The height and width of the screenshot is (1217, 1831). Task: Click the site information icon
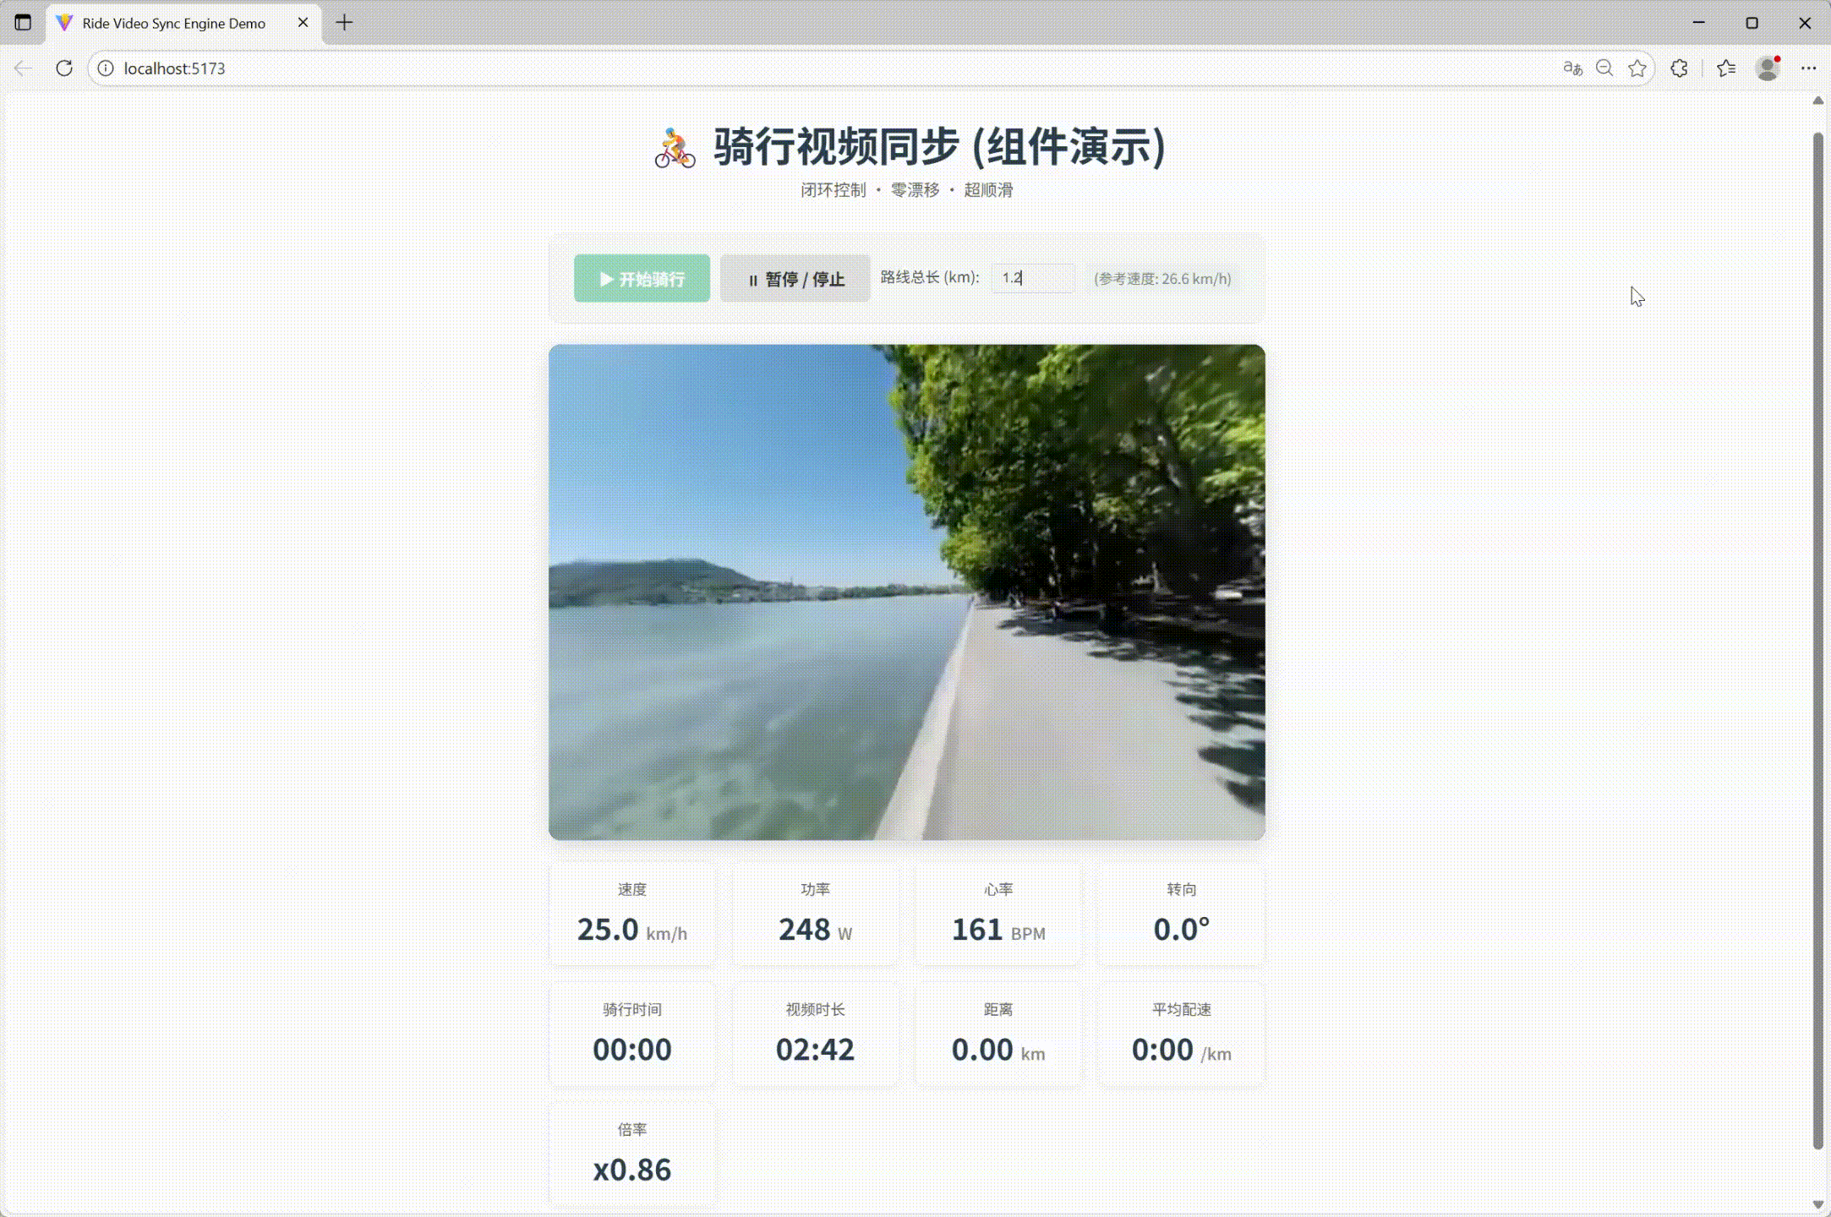[x=106, y=68]
